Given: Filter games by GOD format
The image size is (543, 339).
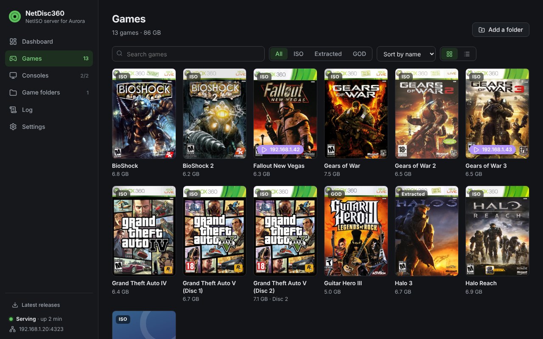Looking at the screenshot, I should pyautogui.click(x=359, y=54).
